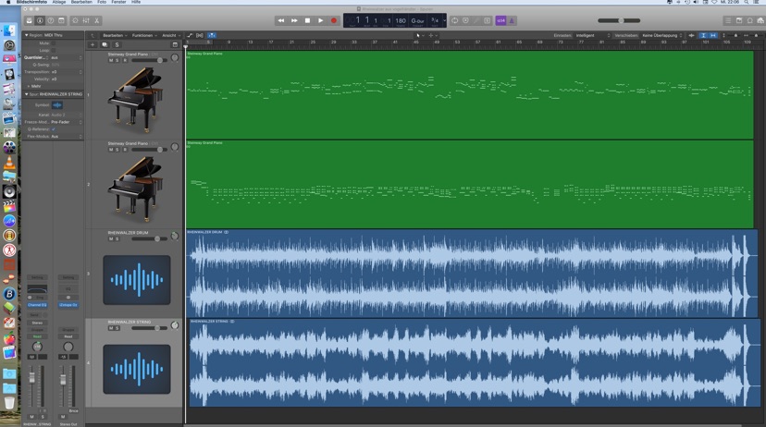Screen dimensions: 766x427
Task: Open the Einrasten Intelligent dropdown
Action: coord(593,35)
